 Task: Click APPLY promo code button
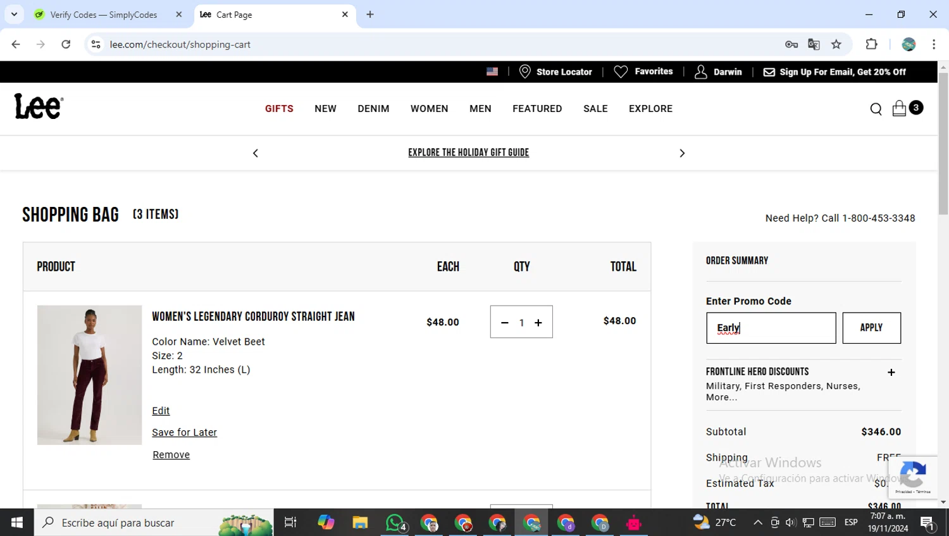[871, 328]
